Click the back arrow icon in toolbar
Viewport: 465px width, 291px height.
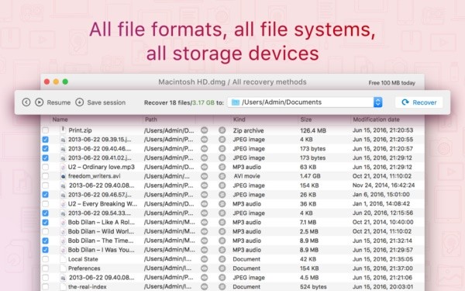pyautogui.click(x=26, y=102)
